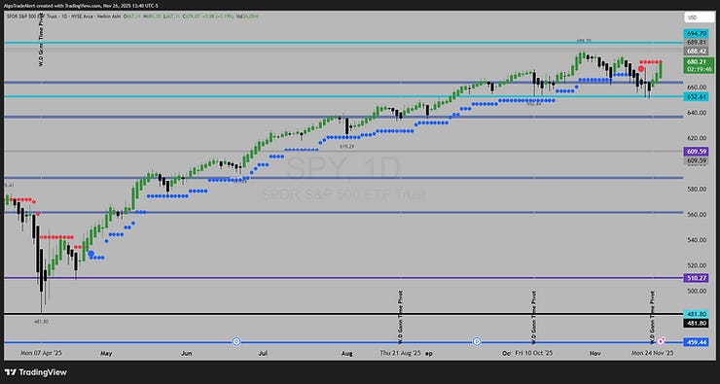Click the 481.80 low label under April candle
720x384 pixels.
click(41, 322)
